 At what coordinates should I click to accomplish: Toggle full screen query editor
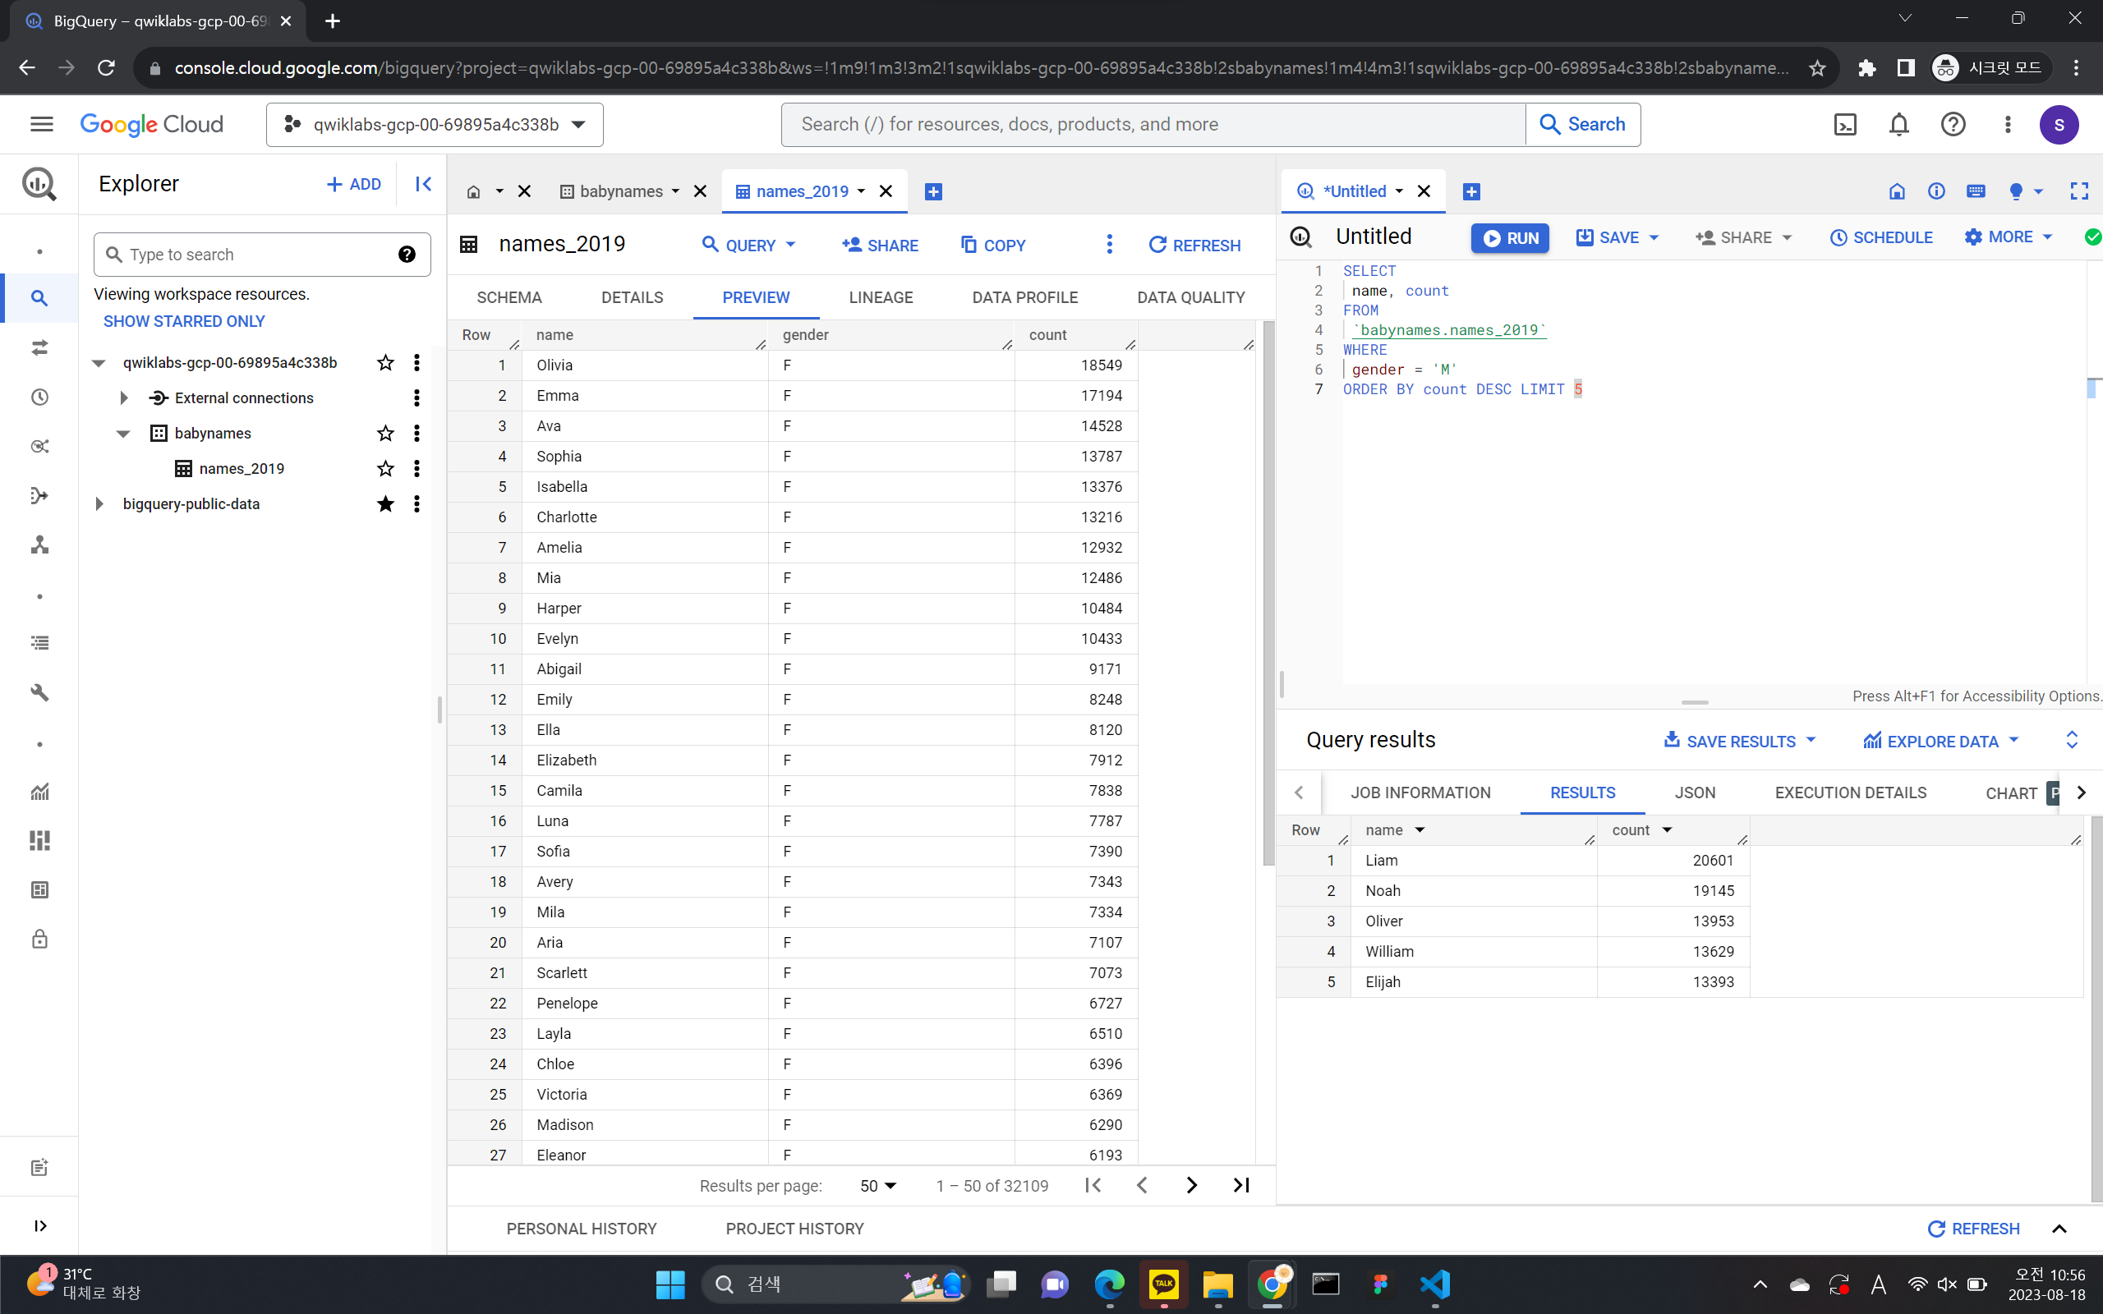(2078, 191)
